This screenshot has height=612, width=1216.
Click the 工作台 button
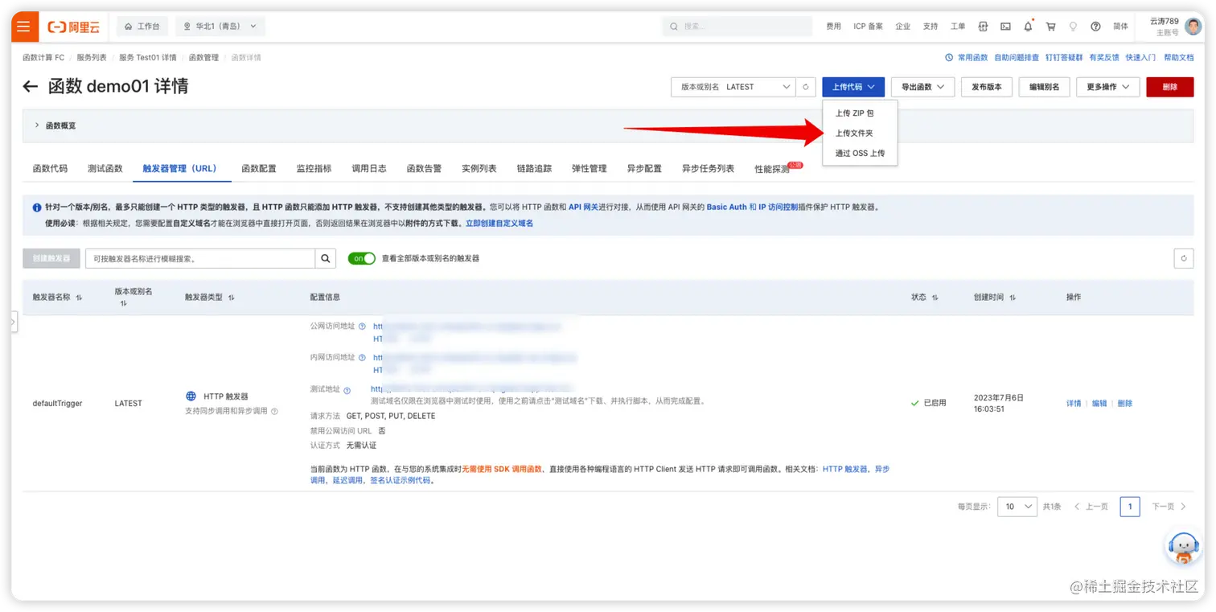click(x=142, y=27)
